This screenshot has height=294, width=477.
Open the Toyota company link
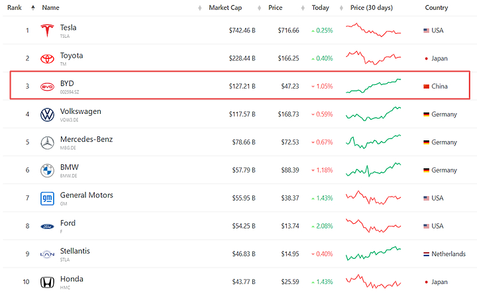pos(72,56)
